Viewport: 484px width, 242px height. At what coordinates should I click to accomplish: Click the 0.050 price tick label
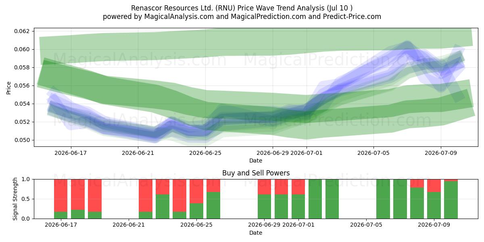(x=23, y=140)
